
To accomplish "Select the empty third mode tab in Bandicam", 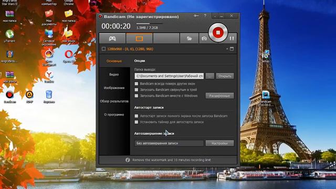I will (166, 38).
